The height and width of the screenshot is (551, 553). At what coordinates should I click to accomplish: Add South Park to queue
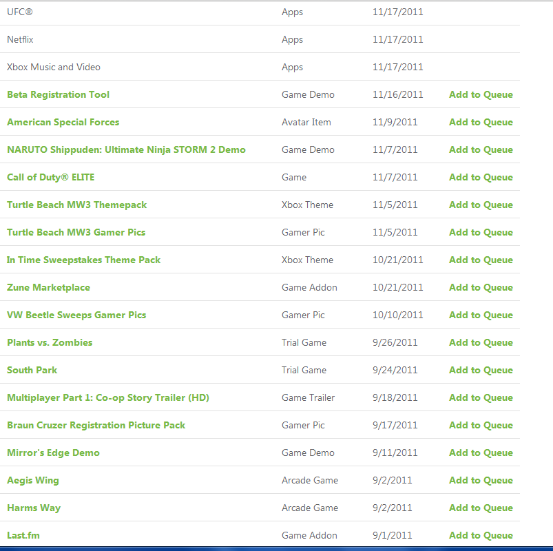point(481,370)
